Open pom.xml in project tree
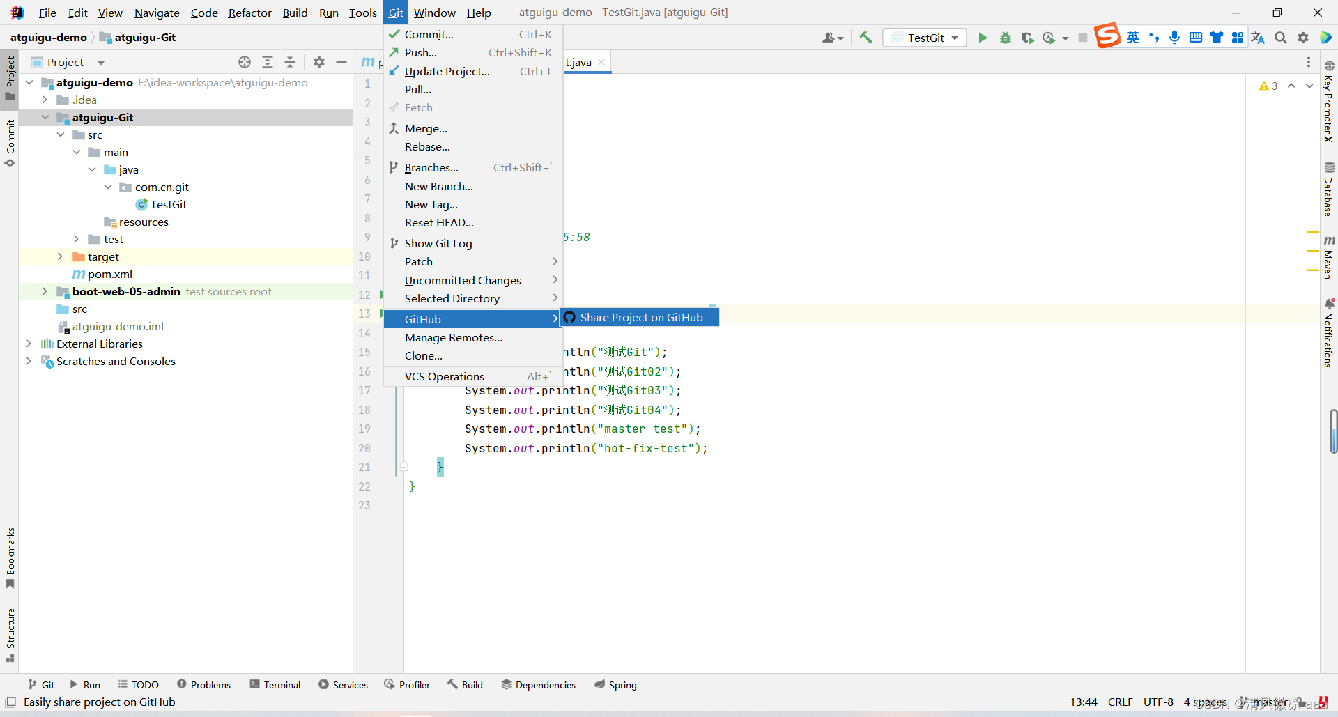The image size is (1338, 717). (102, 274)
